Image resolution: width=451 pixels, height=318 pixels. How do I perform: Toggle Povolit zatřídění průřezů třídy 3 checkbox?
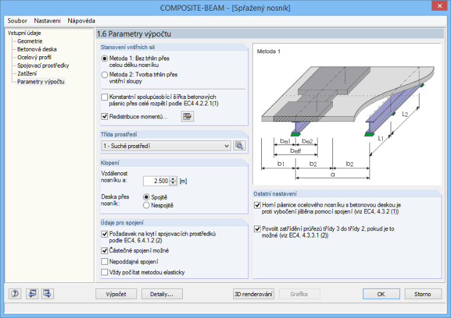click(258, 229)
